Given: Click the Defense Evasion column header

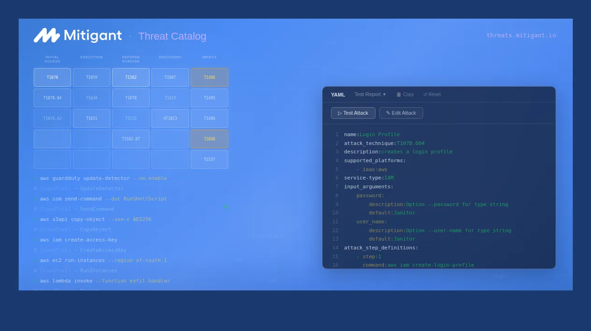Looking at the screenshot, I should pyautogui.click(x=131, y=59).
